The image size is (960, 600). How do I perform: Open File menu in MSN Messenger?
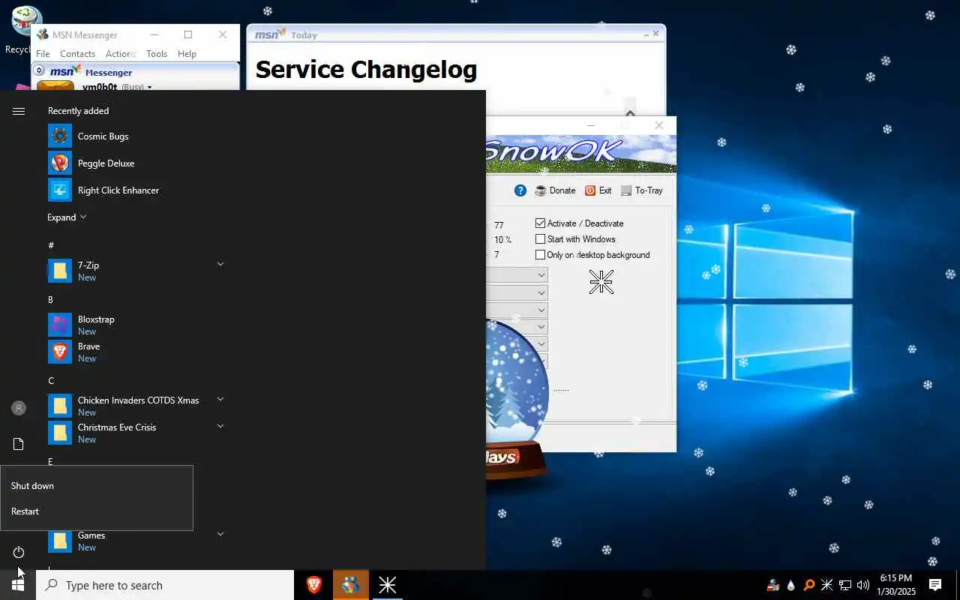coord(43,54)
